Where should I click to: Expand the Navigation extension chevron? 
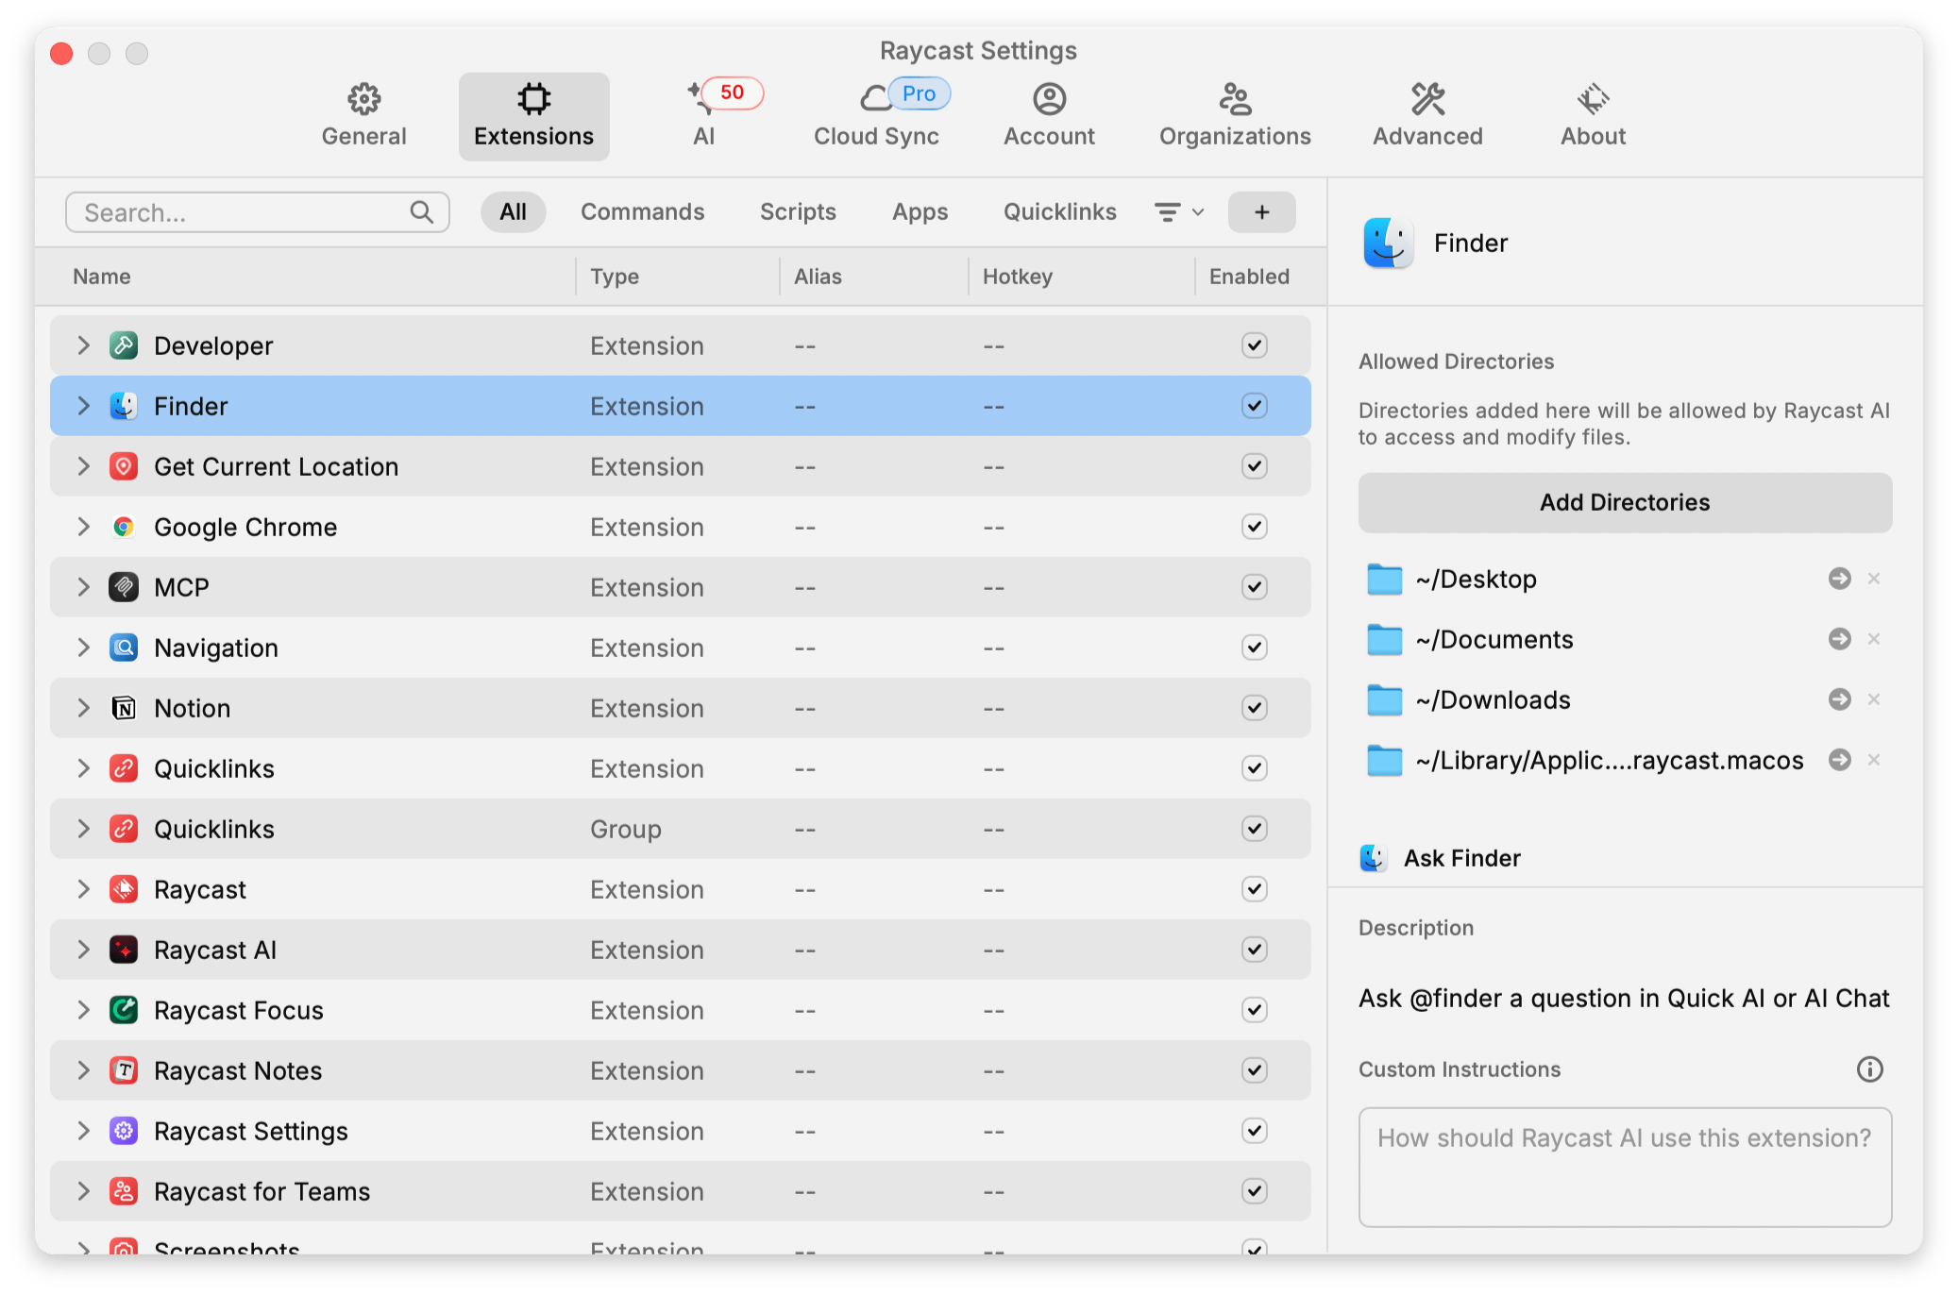[84, 648]
